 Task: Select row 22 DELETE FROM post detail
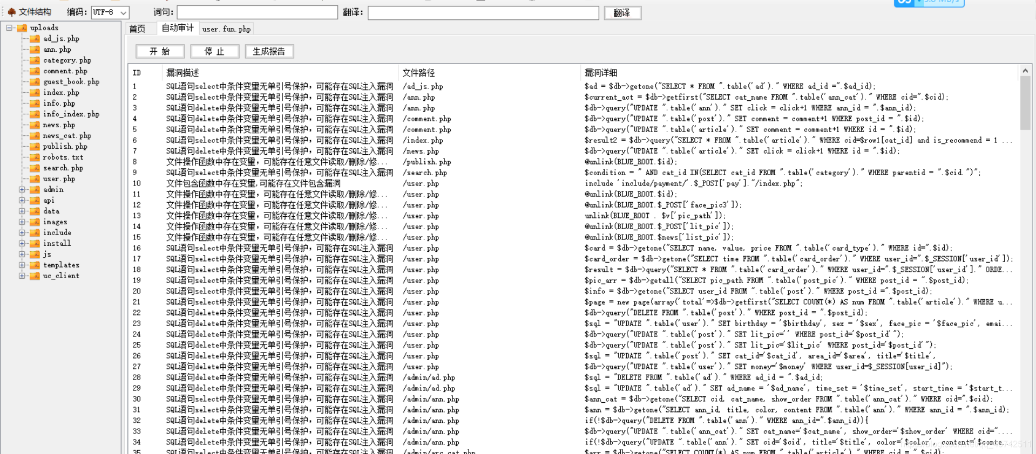pyautogui.click(x=726, y=313)
